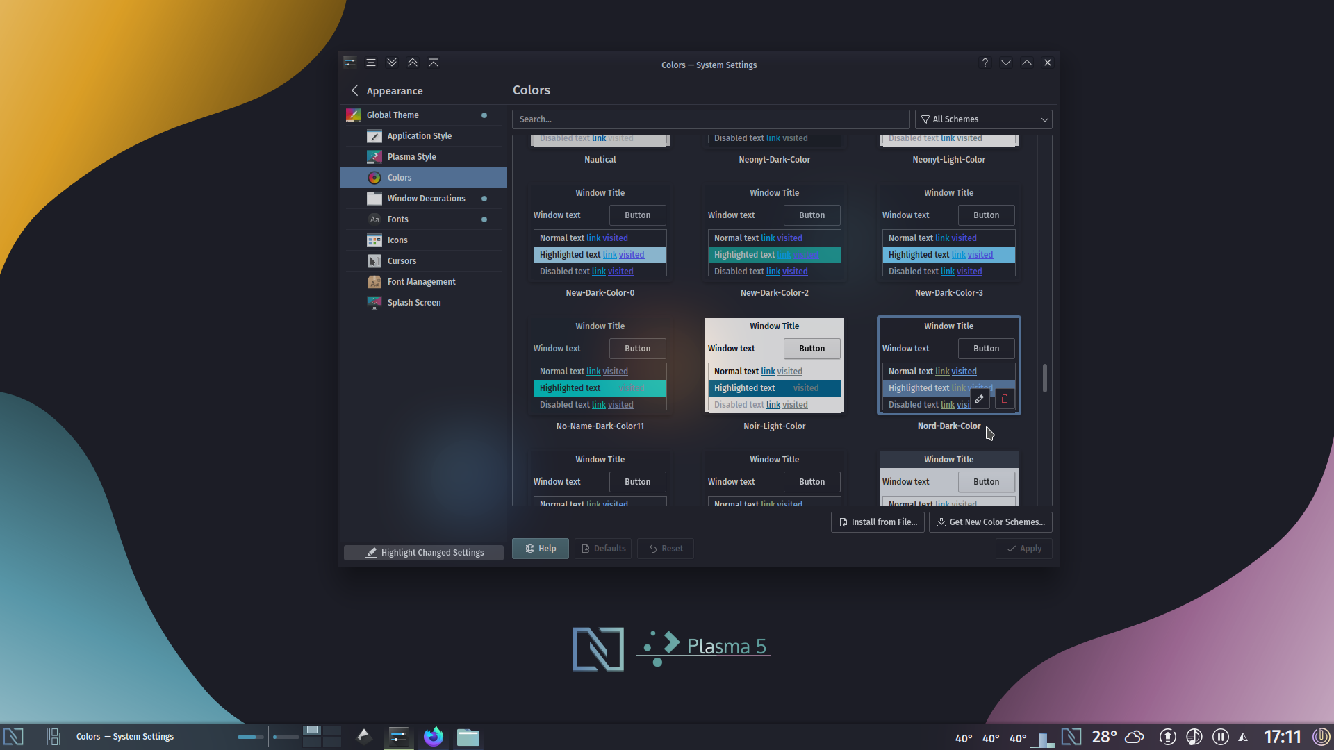Click the activities panel icon beside the launcher
Screen dimensions: 1334x750
(53, 737)
